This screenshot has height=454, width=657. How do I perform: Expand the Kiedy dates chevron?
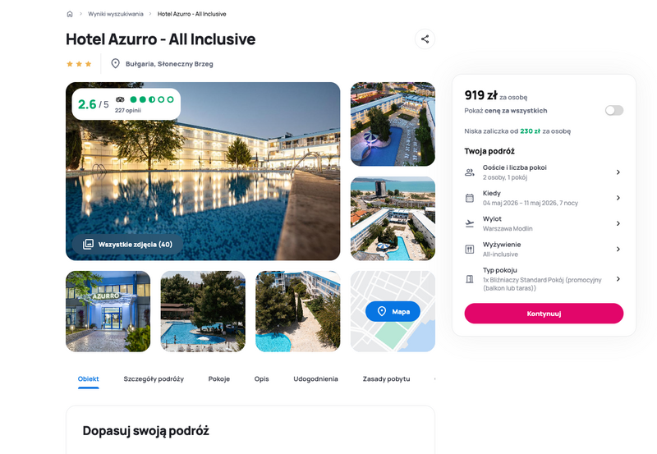618,198
